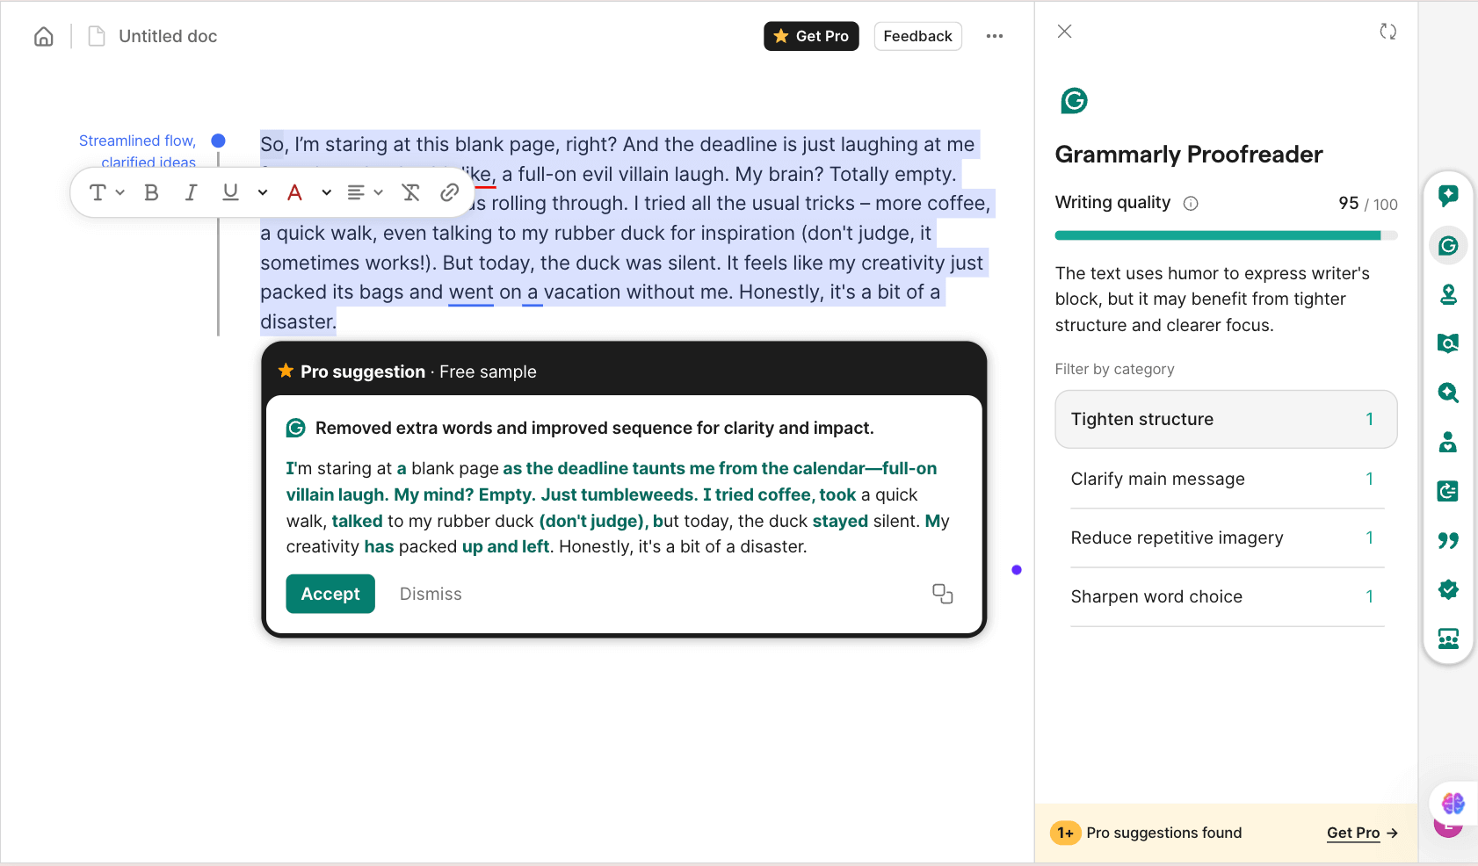Toggle italic formatting on selected text
The image size is (1478, 866).
(x=191, y=192)
